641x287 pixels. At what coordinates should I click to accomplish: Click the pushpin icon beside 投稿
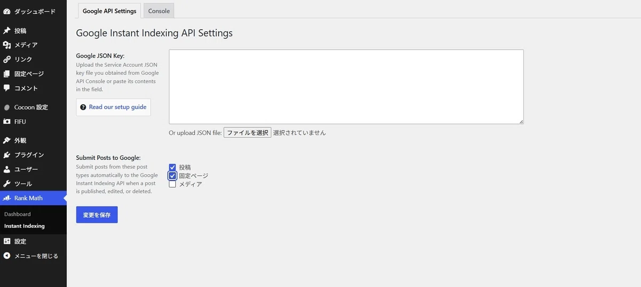[x=6, y=31]
